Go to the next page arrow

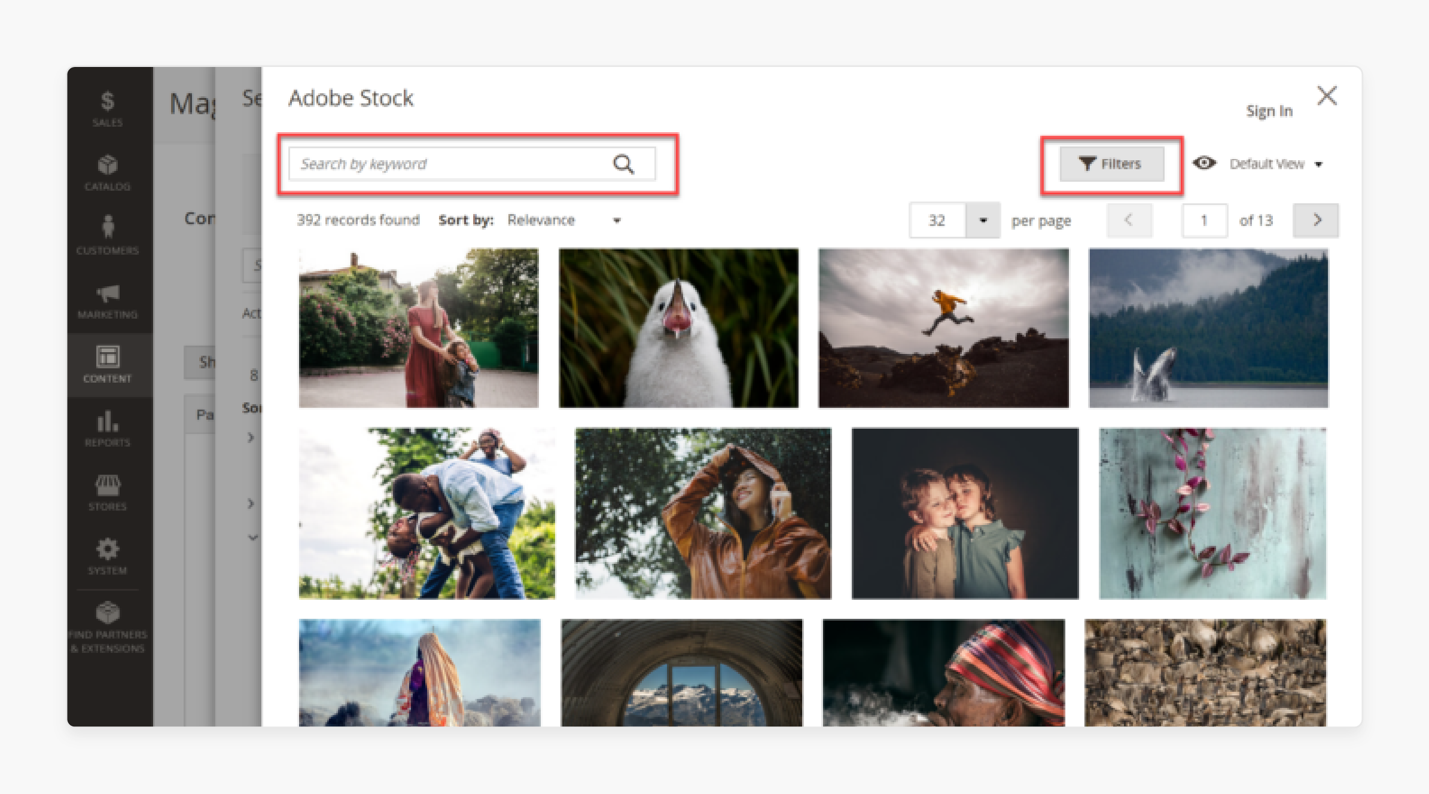[x=1316, y=220]
